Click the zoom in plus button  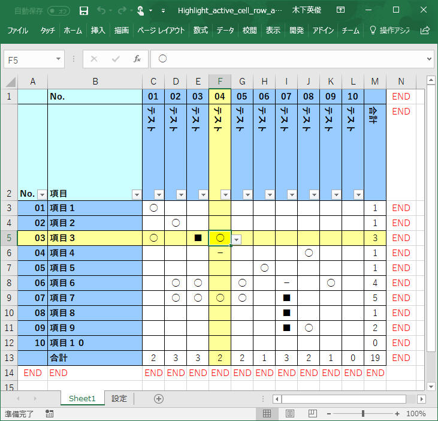point(398,414)
